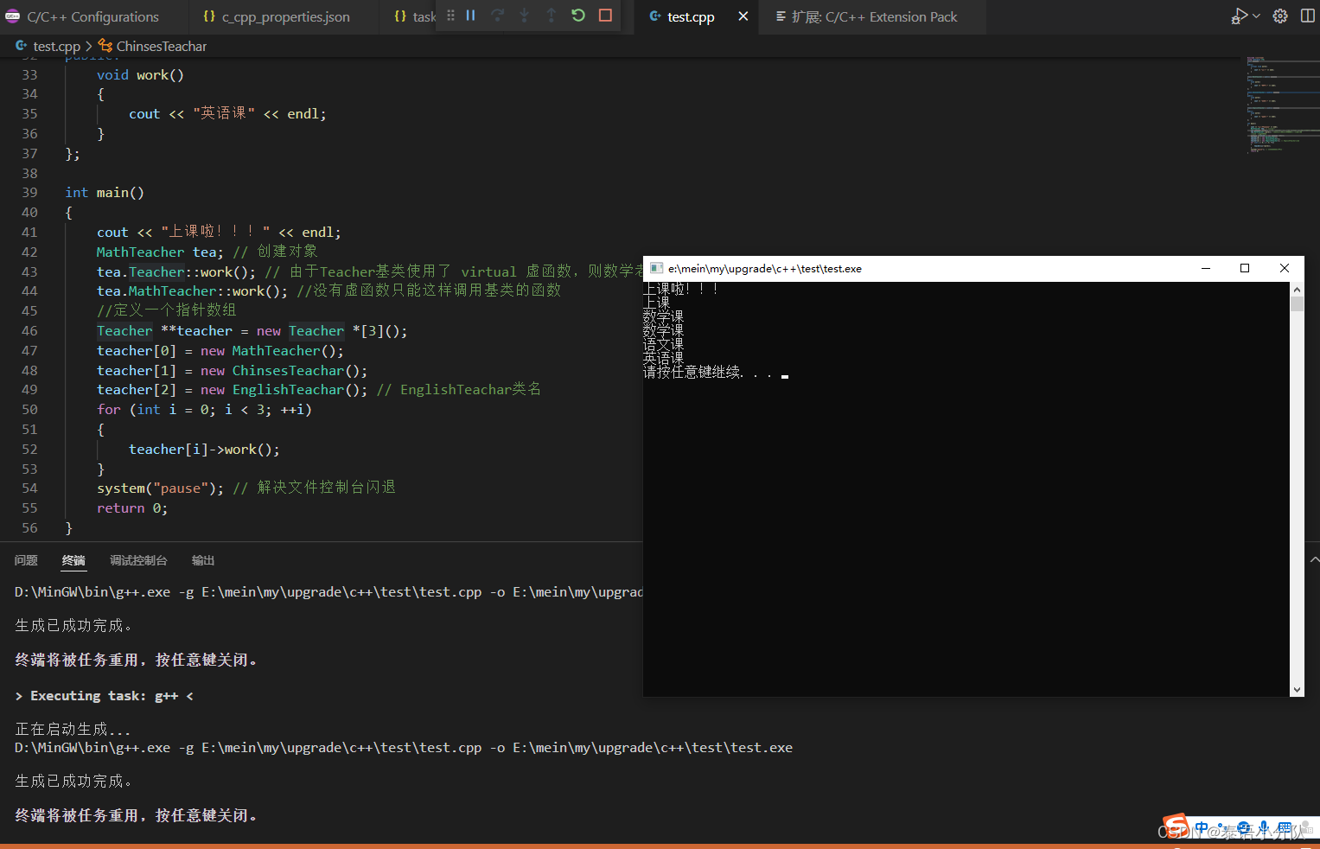The image size is (1320, 849).
Task: Click the run and debug play icon
Action: click(x=1240, y=16)
